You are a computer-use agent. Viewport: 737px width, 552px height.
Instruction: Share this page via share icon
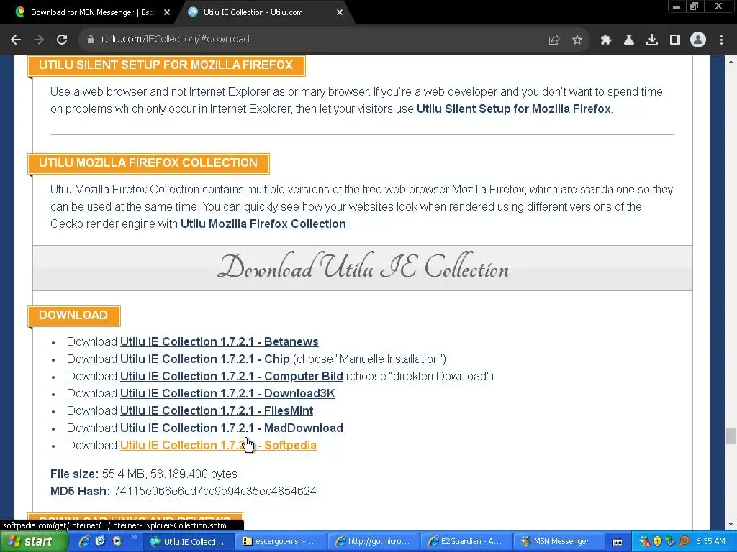point(554,40)
